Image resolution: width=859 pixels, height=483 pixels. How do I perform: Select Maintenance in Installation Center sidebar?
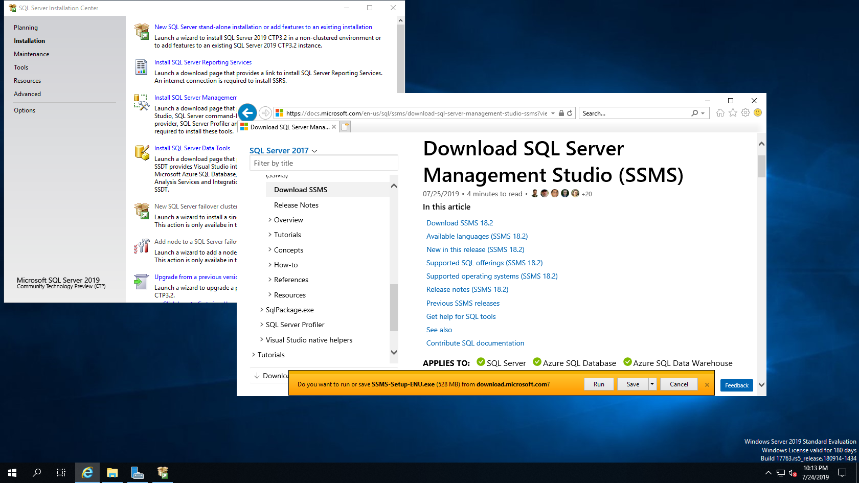tap(32, 54)
